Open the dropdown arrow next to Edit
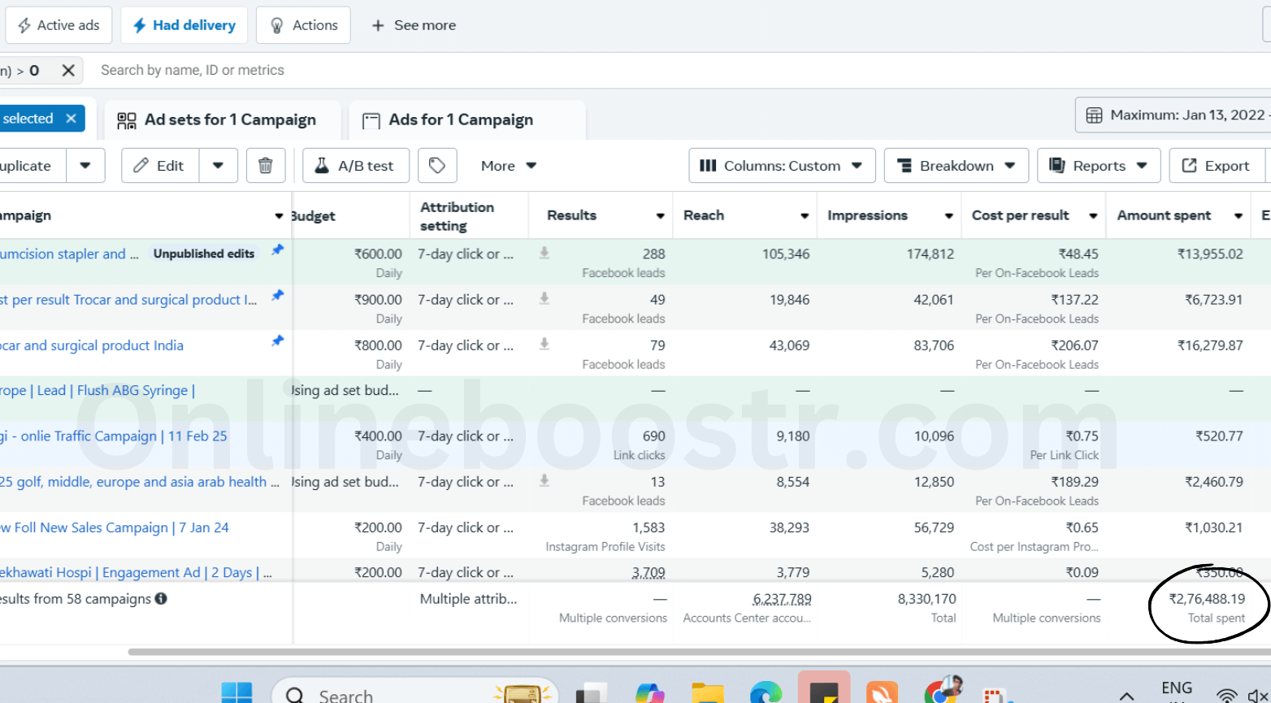The image size is (1271, 703). [218, 166]
